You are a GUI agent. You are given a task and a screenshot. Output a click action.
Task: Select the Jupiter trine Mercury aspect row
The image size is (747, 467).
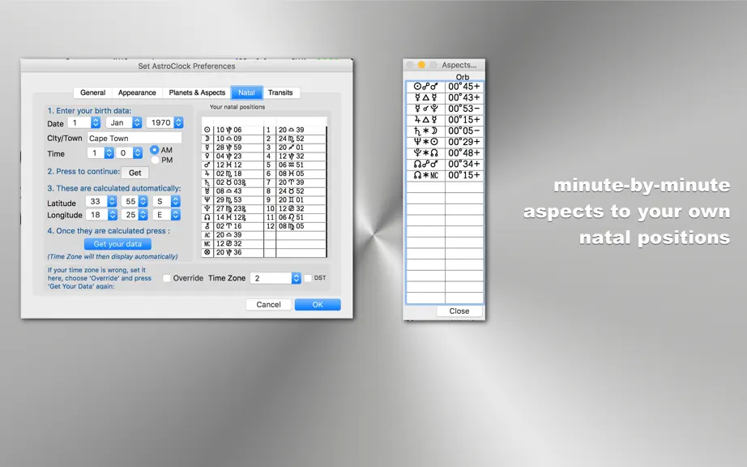click(x=445, y=120)
